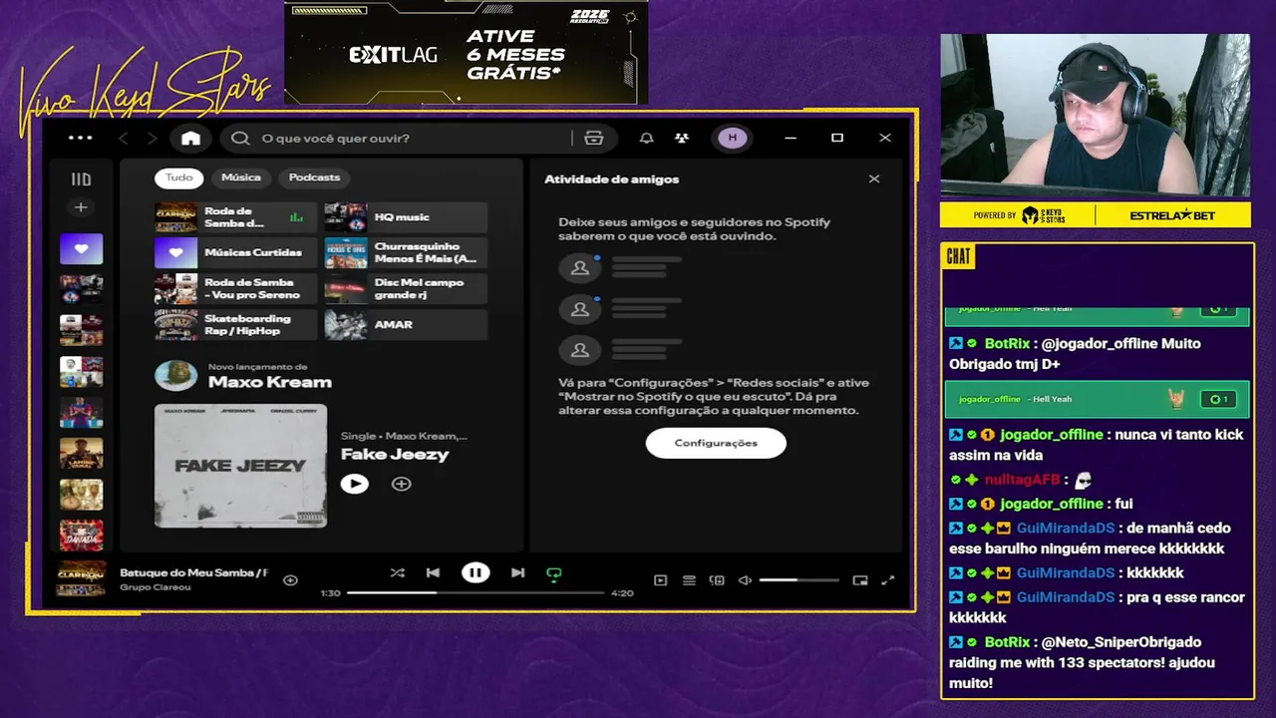Toggle shuffle in the player bar
The height and width of the screenshot is (718, 1276).
(x=397, y=572)
